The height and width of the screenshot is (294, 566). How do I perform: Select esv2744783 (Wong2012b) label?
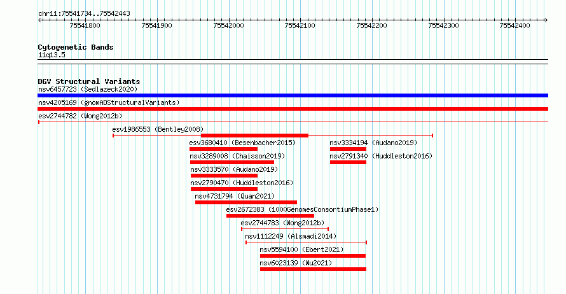282,223
